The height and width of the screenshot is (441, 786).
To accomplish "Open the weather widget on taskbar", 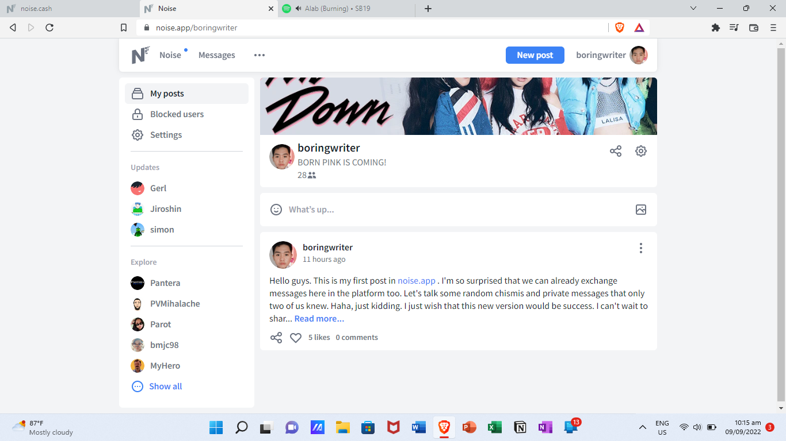I will pos(43,427).
